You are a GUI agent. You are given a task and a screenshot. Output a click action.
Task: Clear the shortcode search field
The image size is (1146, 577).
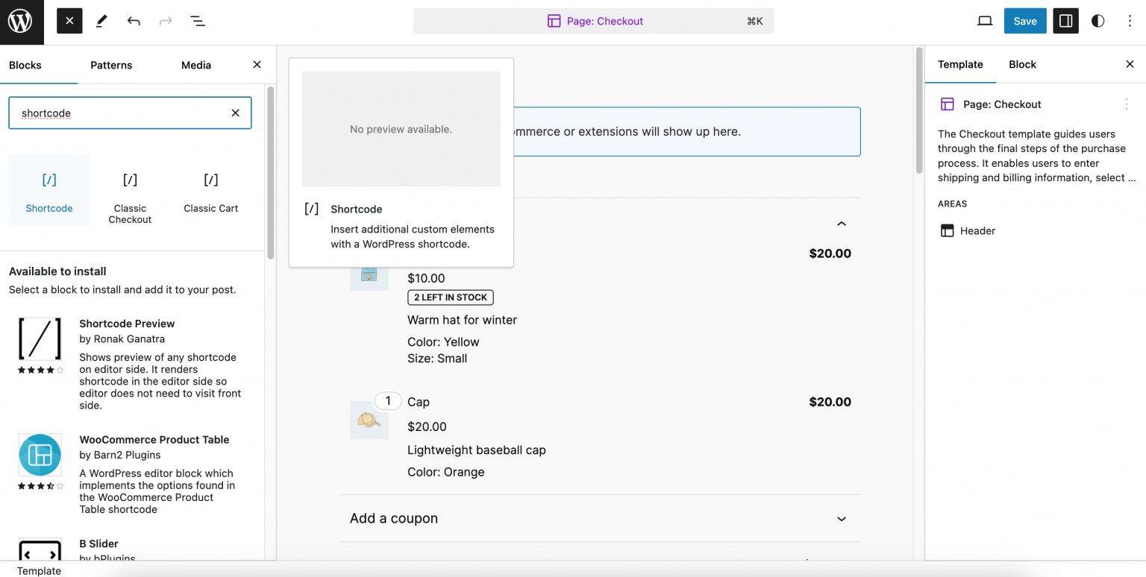[x=235, y=113]
